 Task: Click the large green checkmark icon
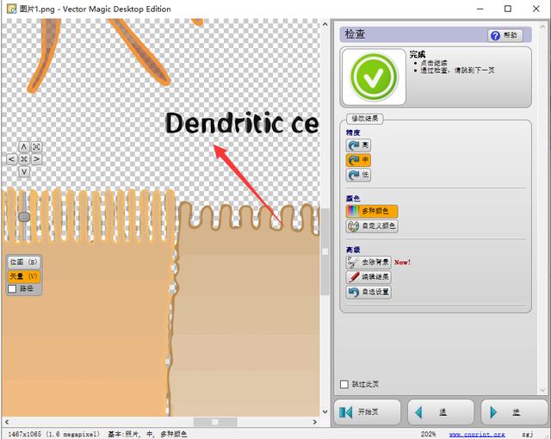374,77
